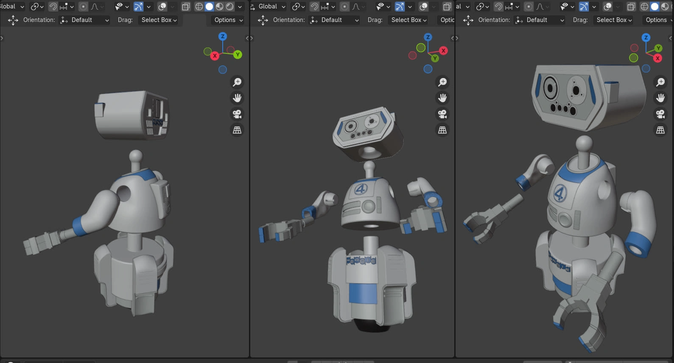674x363 pixels.
Task: Toggle X-ray display in the right viewport
Action: pos(631,6)
